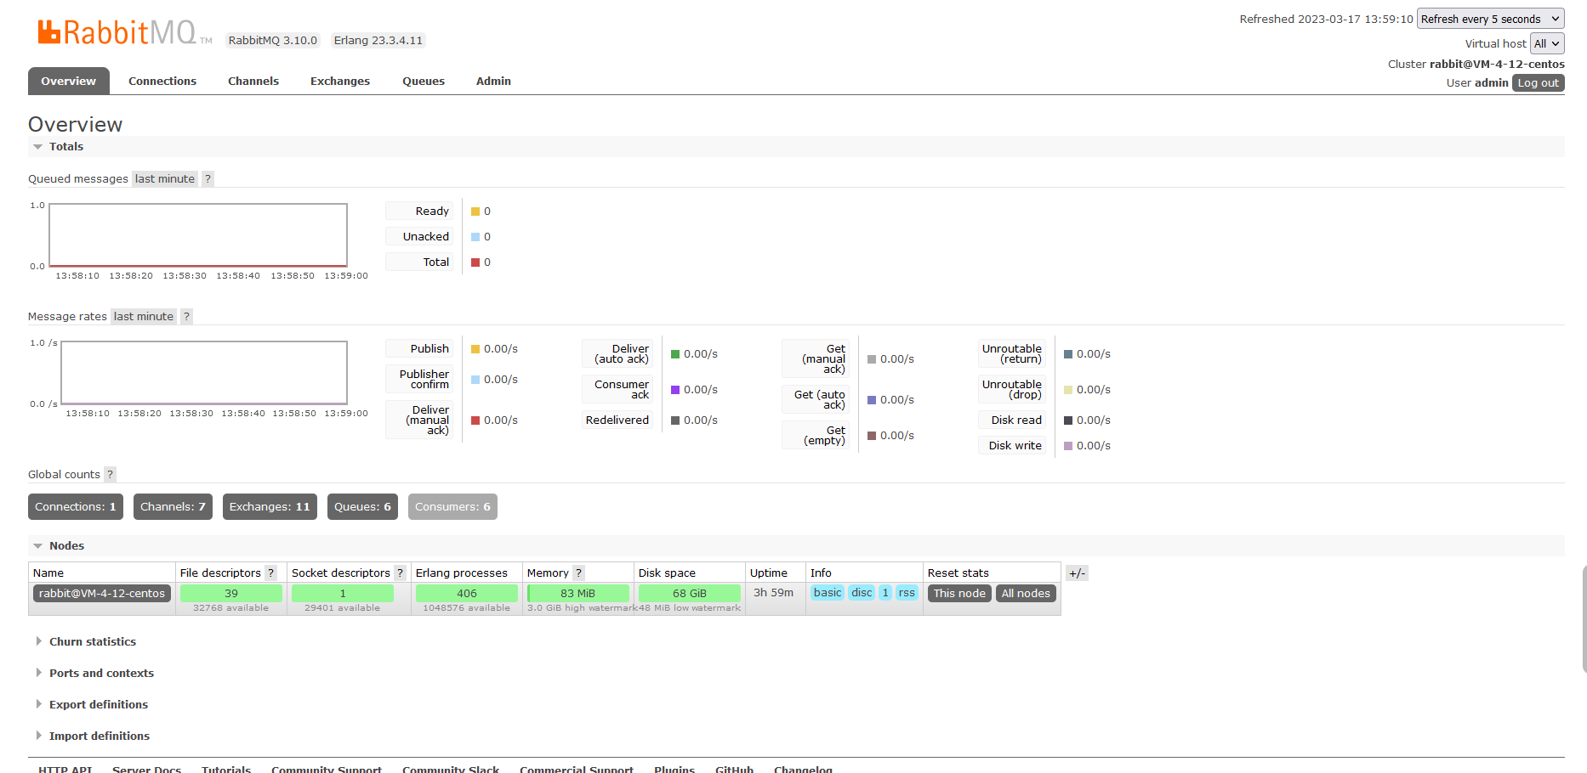1587x773 pixels.
Task: Click the Erlang processes bar 406
Action: point(467,593)
